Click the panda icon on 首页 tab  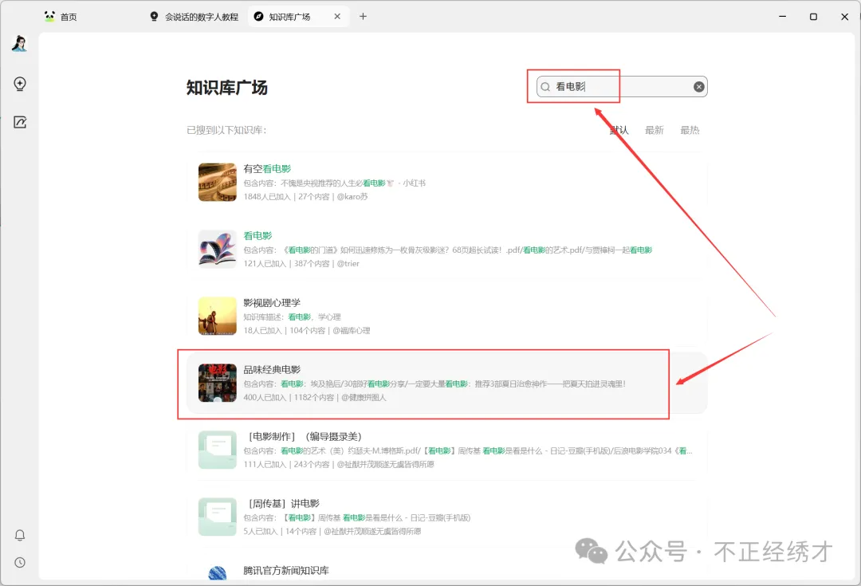pyautogui.click(x=49, y=17)
